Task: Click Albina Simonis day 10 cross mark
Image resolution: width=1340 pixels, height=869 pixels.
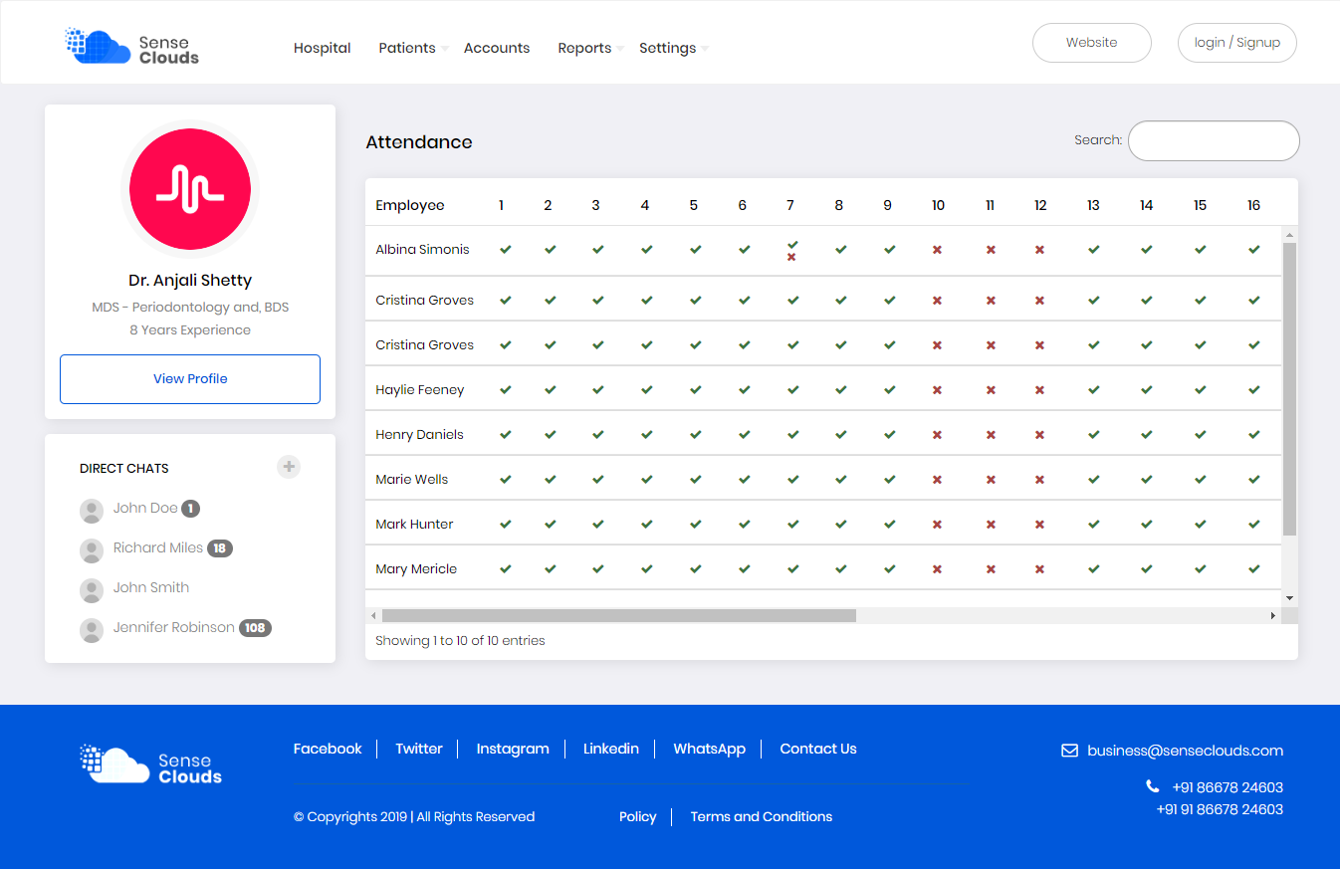Action: pos(937,250)
